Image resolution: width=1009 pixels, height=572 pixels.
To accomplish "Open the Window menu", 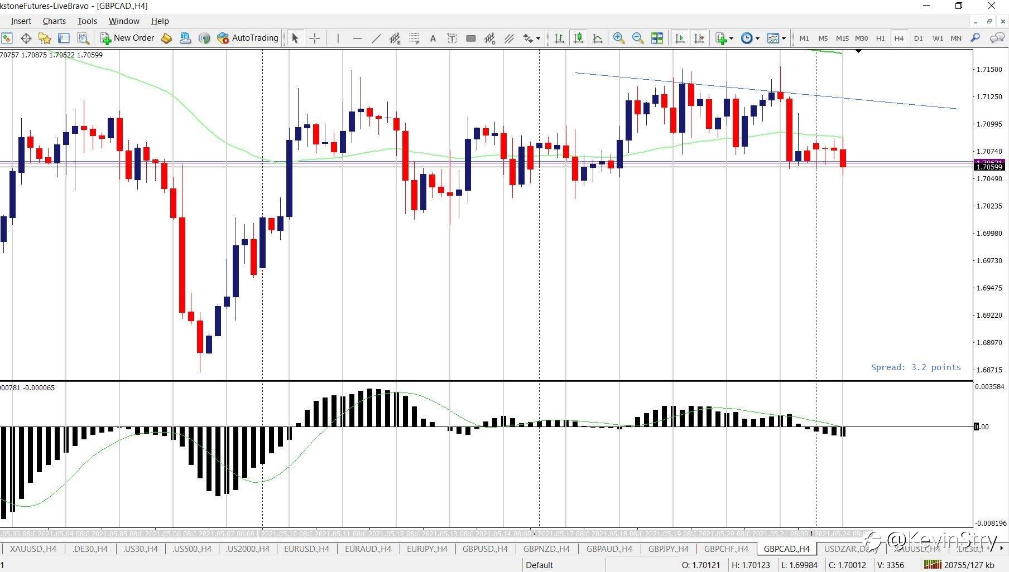I will click(124, 21).
